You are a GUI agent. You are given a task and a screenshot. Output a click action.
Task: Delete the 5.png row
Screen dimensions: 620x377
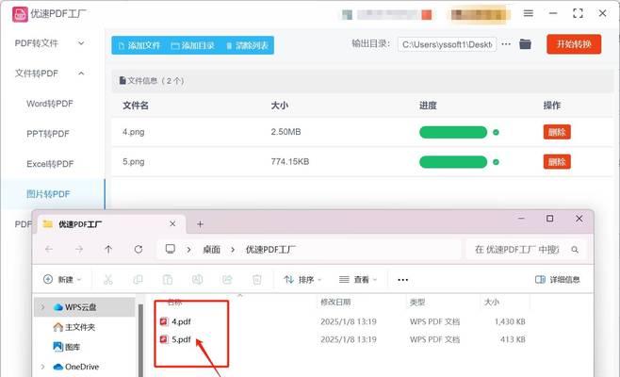tap(557, 161)
